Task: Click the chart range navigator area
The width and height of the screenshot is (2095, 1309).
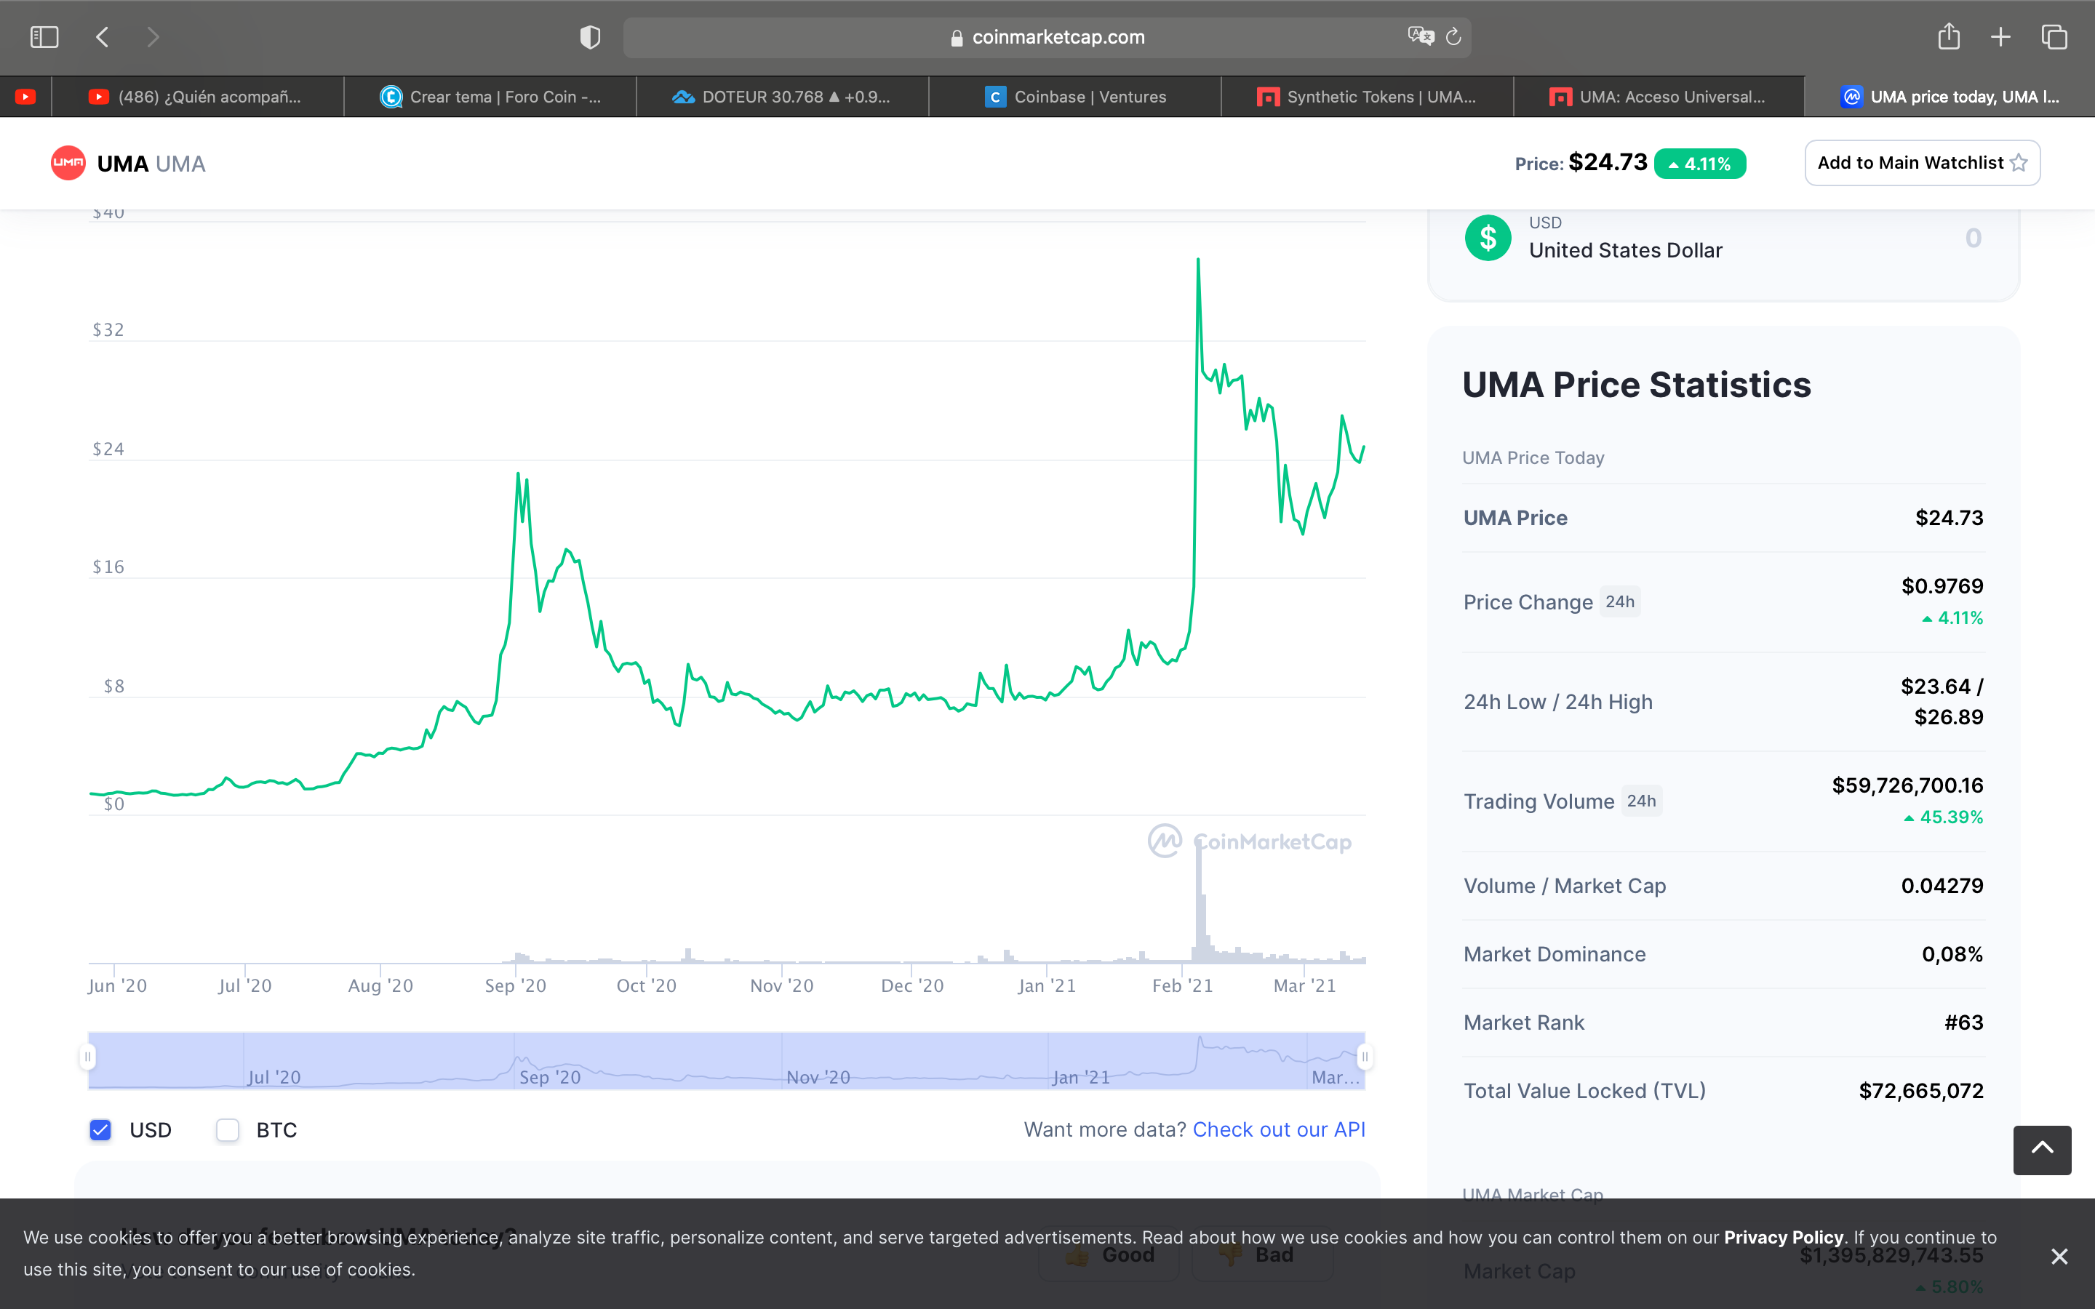Action: tap(726, 1060)
